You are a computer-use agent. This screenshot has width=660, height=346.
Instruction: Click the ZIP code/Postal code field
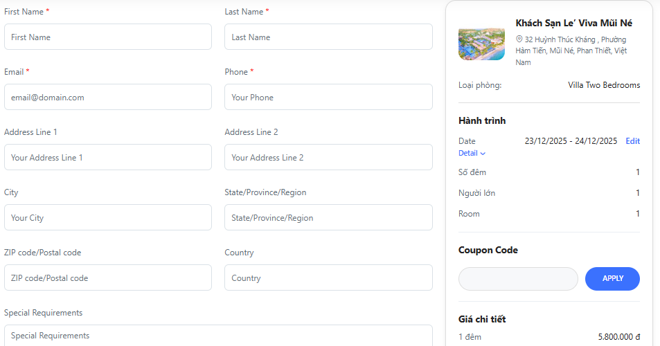tap(107, 278)
